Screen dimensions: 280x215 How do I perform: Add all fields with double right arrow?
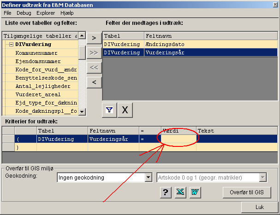click(94, 52)
